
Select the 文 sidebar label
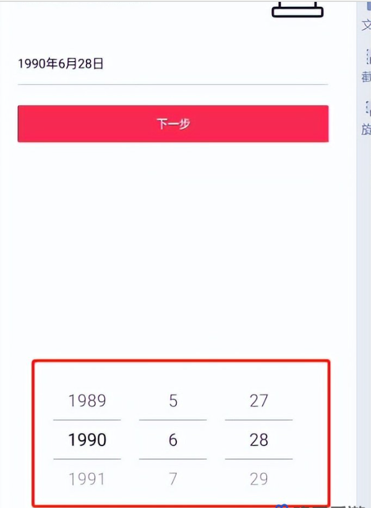point(367,25)
